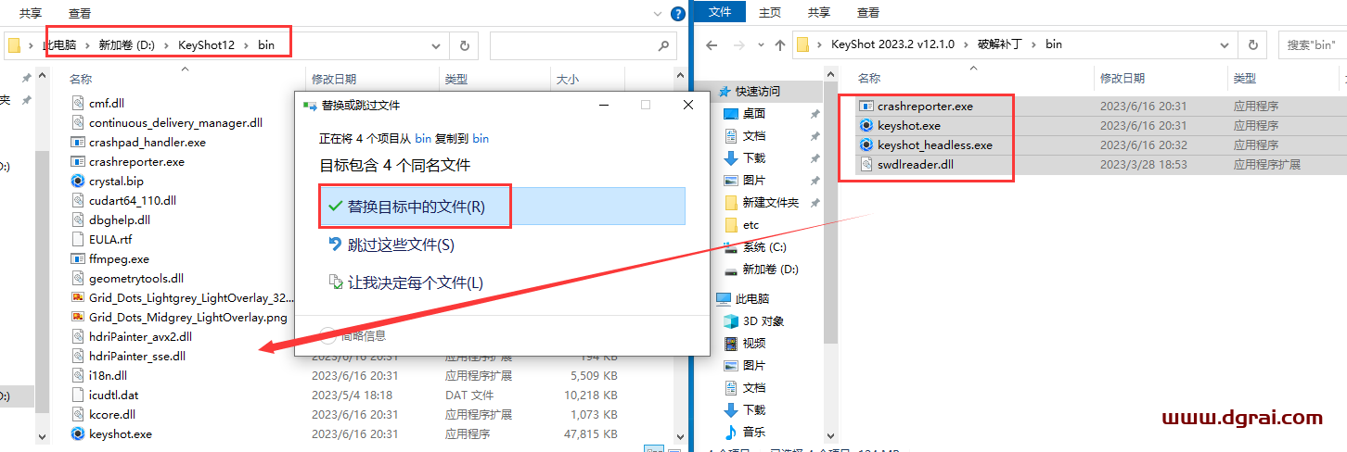Open 共享 tab in left Explorer window

point(31,13)
